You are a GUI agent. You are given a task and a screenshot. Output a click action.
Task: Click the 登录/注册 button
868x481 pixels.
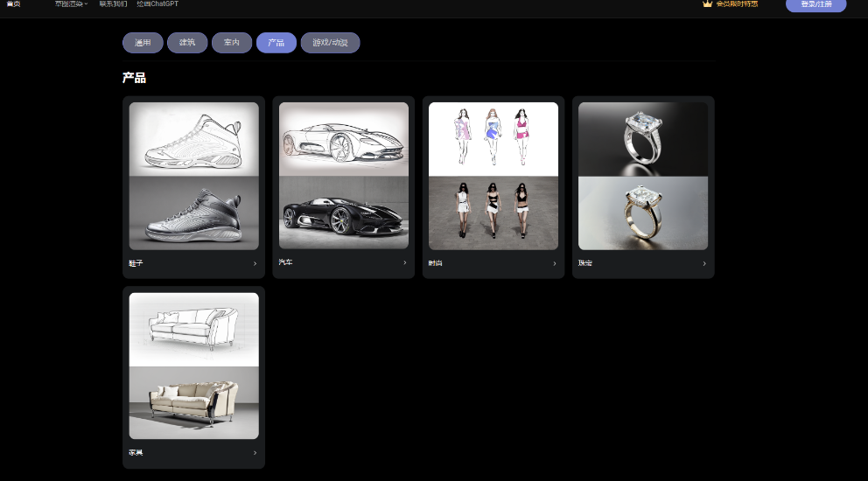pos(815,5)
